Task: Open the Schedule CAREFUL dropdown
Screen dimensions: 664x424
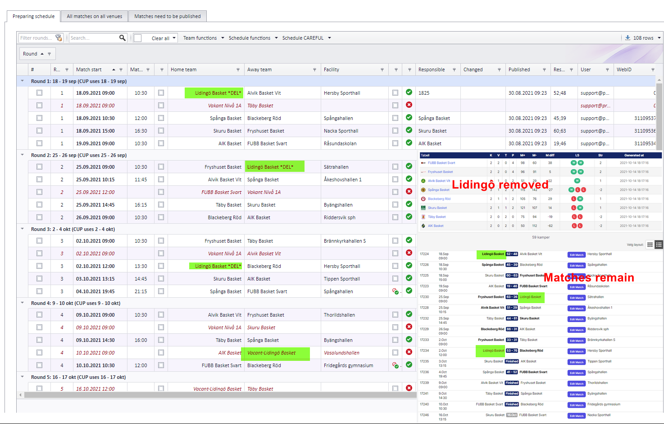Action: pos(306,38)
